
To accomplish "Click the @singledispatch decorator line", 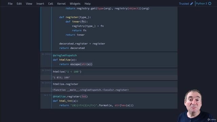I will pyautogui.click(x=65, y=55).
